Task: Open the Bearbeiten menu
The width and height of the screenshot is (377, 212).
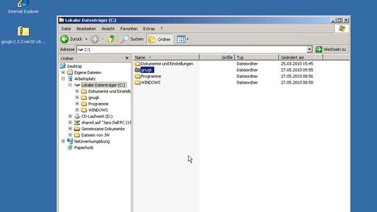Action: click(x=86, y=29)
